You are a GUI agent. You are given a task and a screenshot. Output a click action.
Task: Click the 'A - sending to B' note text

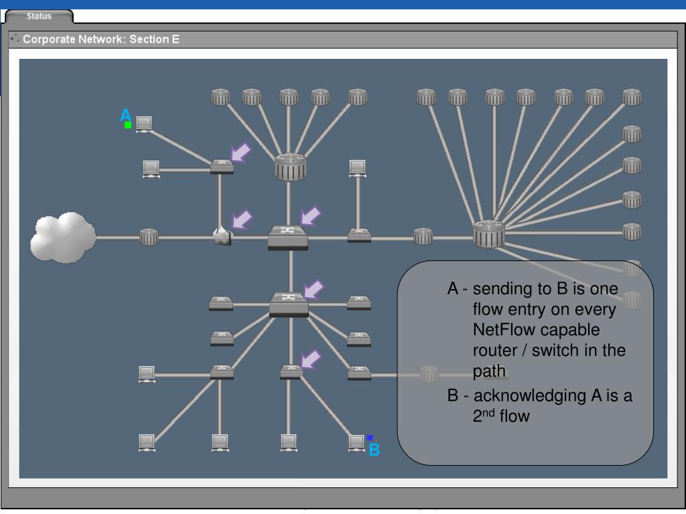(x=537, y=330)
